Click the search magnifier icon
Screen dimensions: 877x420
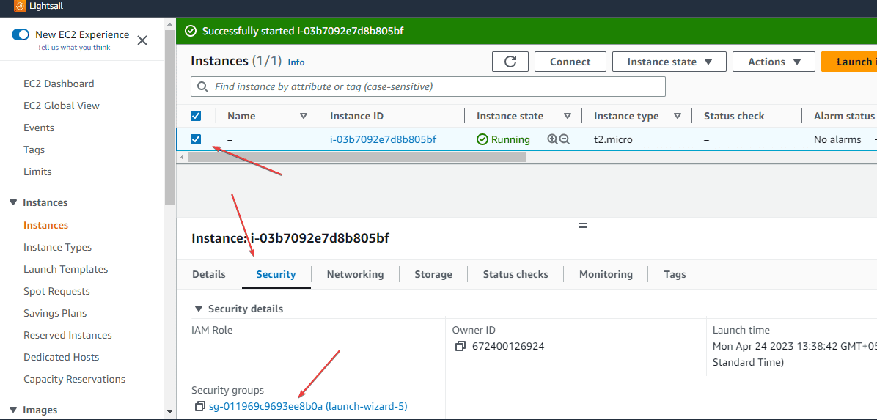[202, 87]
